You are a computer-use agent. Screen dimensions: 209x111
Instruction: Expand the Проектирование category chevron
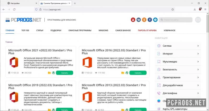pos(198,77)
